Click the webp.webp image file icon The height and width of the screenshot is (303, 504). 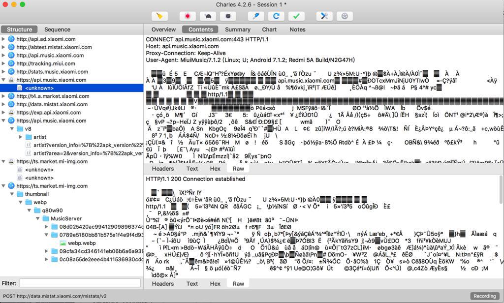pos(63,243)
